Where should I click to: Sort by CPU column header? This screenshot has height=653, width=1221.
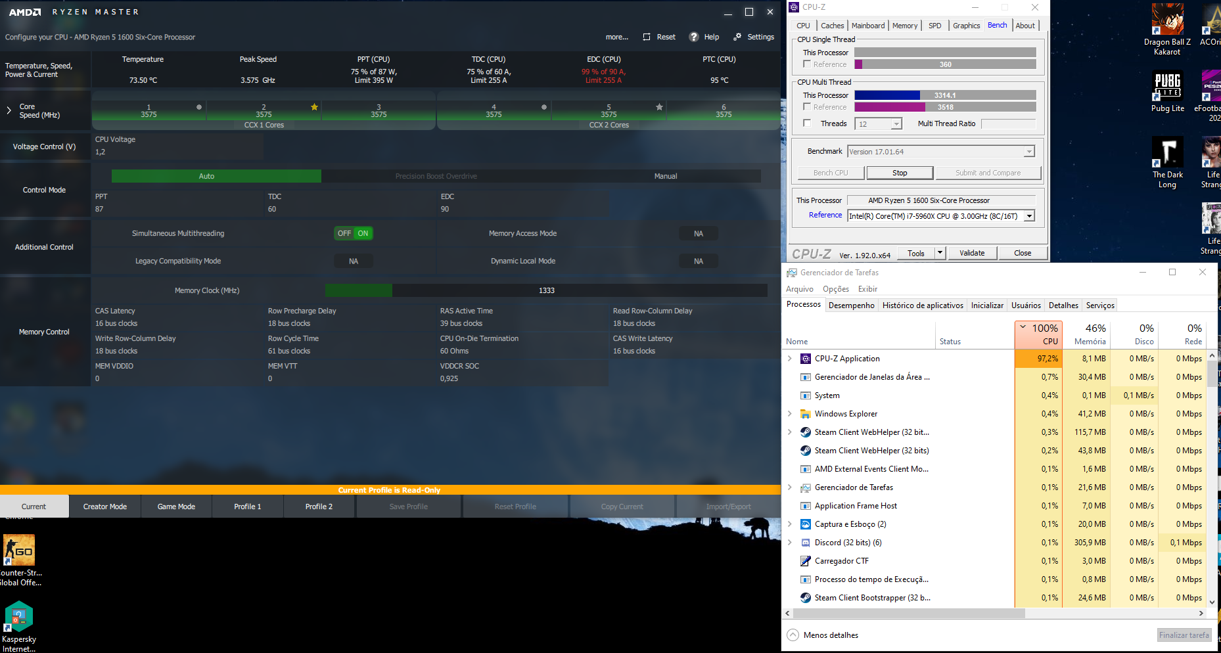[x=1038, y=334]
